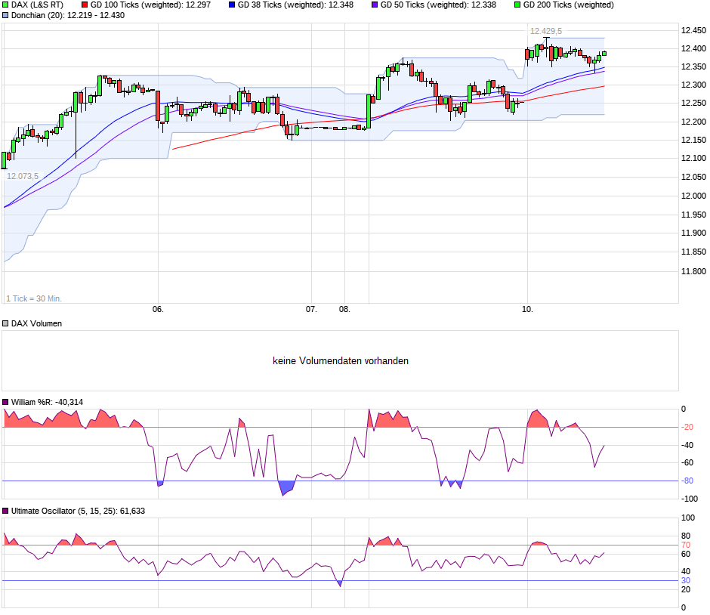Click 'Donchian (20): 12.219 - 12.430' label
710x615 pixels.
68,15
